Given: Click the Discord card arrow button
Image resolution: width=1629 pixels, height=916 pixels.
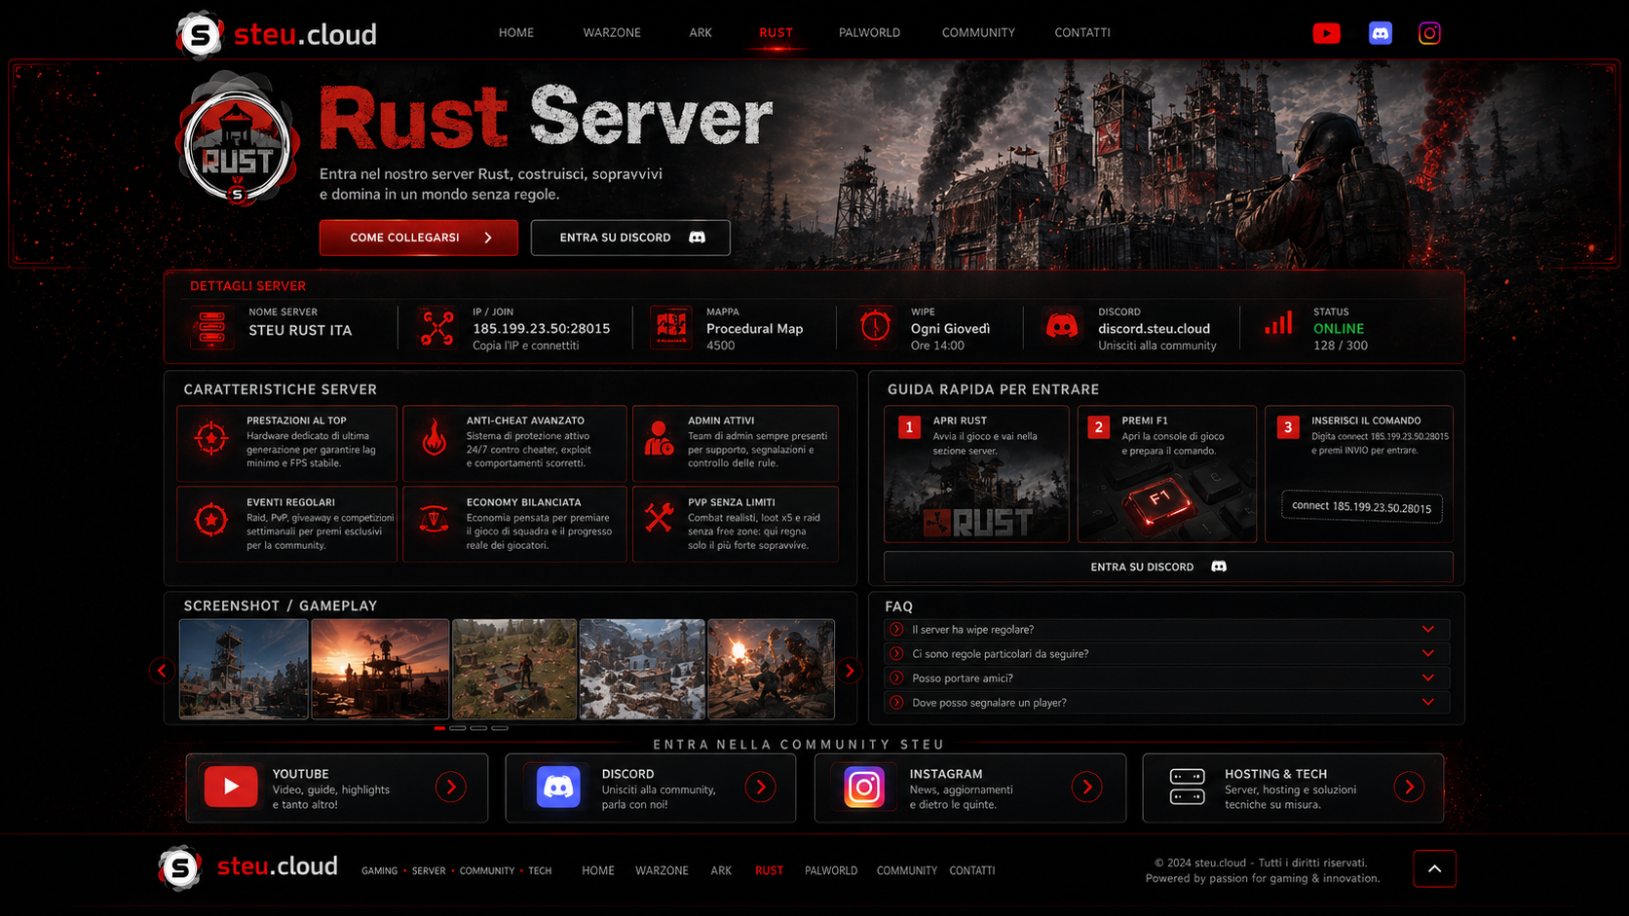Looking at the screenshot, I should [760, 787].
